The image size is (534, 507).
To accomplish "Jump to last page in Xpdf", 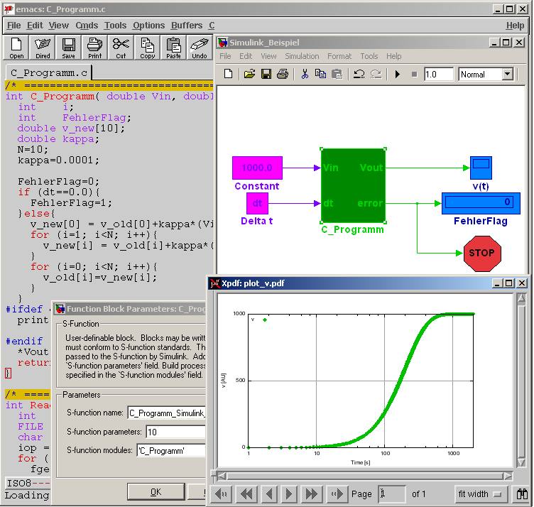I will pos(311,494).
